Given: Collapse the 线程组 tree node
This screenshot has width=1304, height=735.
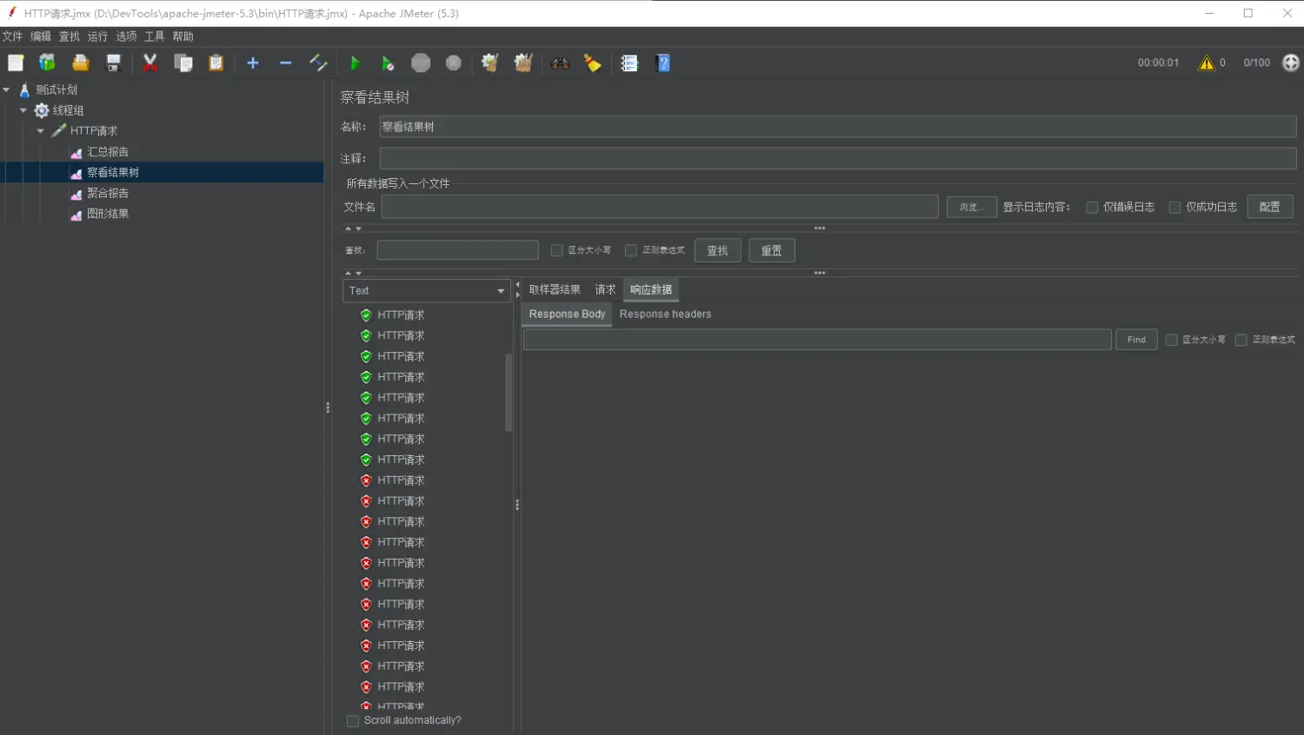Looking at the screenshot, I should point(23,110).
